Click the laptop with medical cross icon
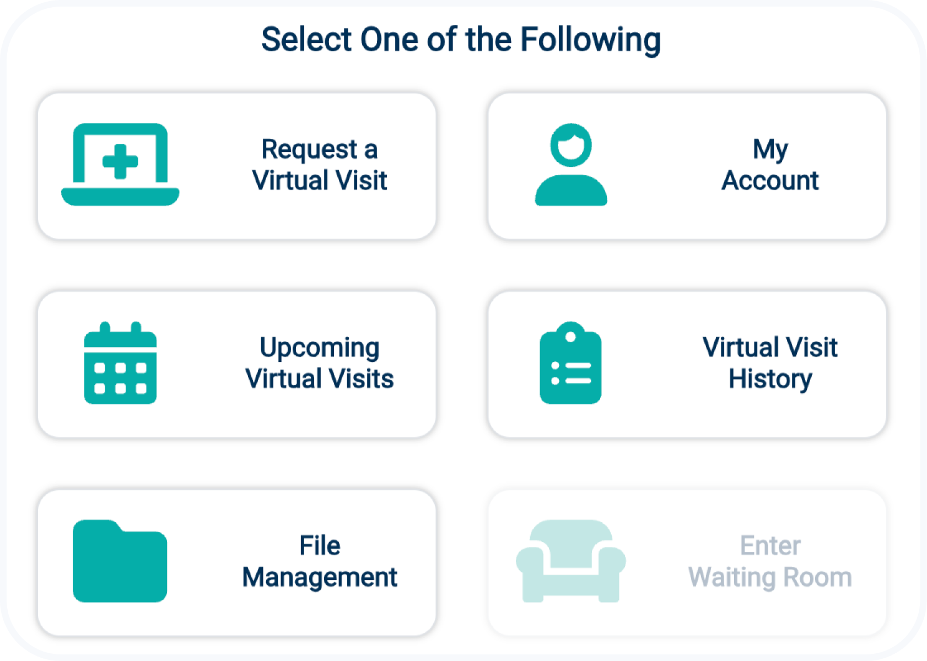 120,164
